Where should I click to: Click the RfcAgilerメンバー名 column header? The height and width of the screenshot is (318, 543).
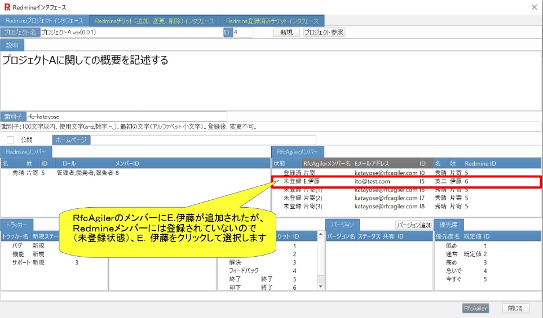pos(327,163)
